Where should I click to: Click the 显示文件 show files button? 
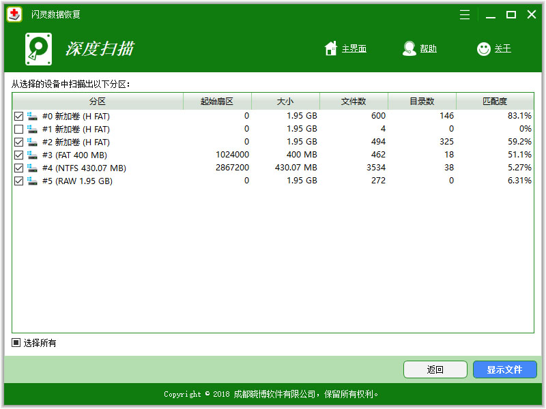(x=504, y=369)
